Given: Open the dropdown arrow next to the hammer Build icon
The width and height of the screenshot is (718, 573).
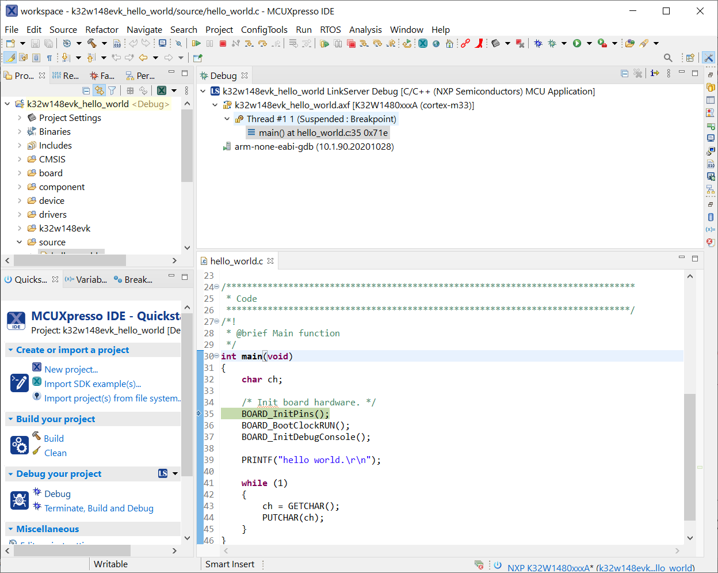Looking at the screenshot, I should point(104,43).
